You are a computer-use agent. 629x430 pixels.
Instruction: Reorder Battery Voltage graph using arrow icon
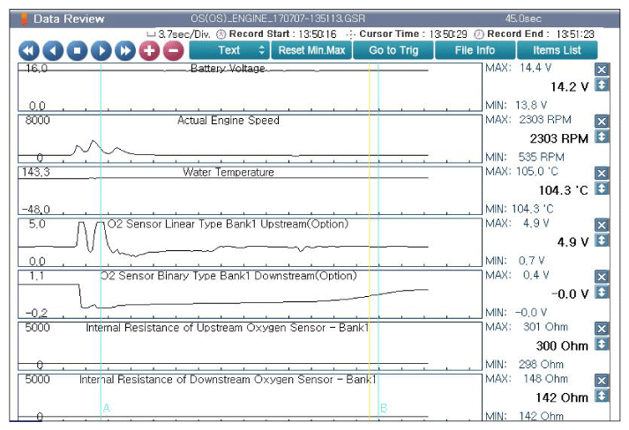click(602, 85)
